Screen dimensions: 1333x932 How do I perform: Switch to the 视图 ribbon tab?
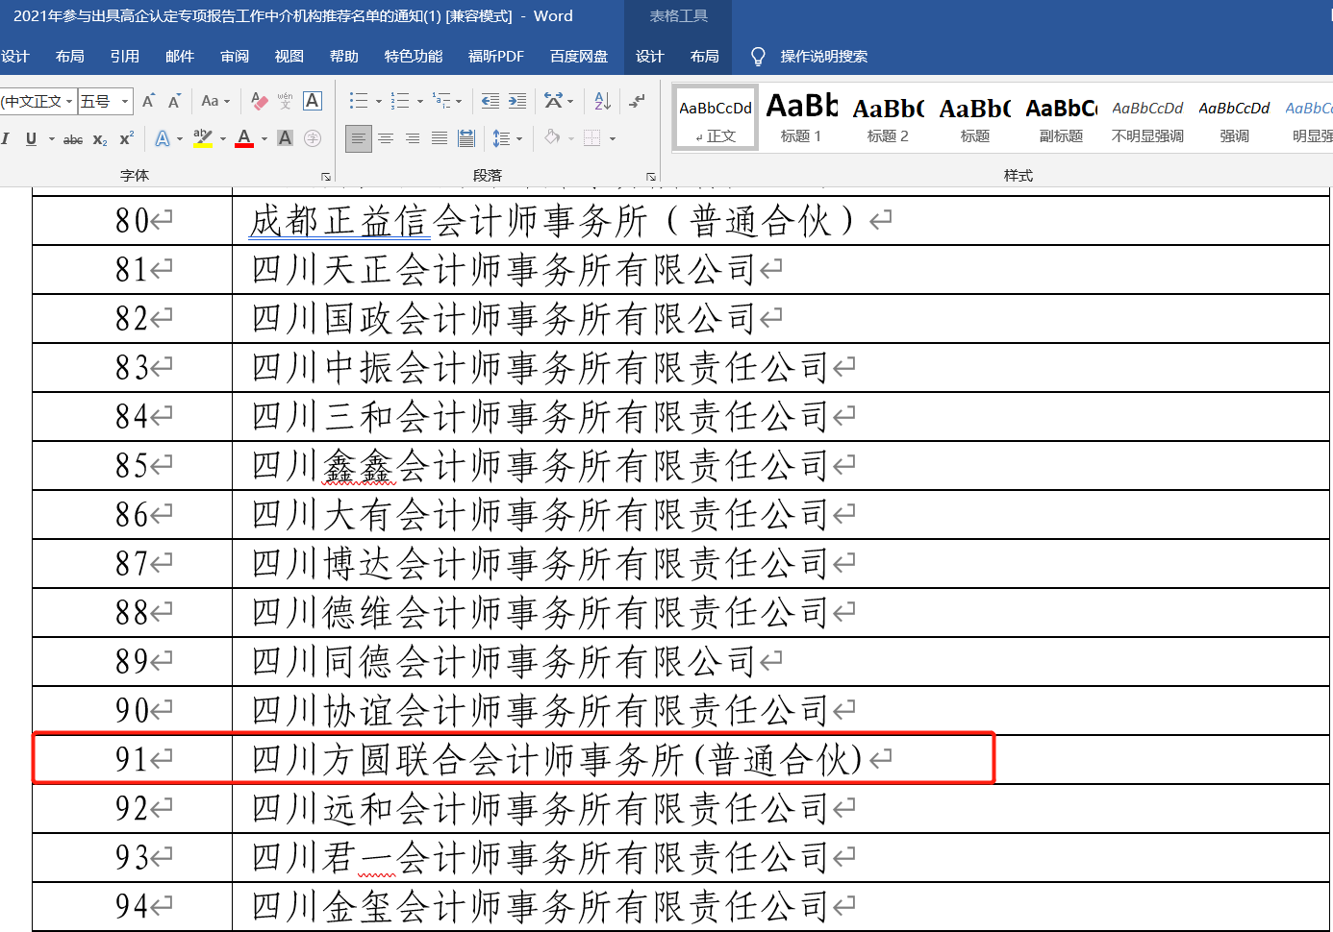point(289,57)
